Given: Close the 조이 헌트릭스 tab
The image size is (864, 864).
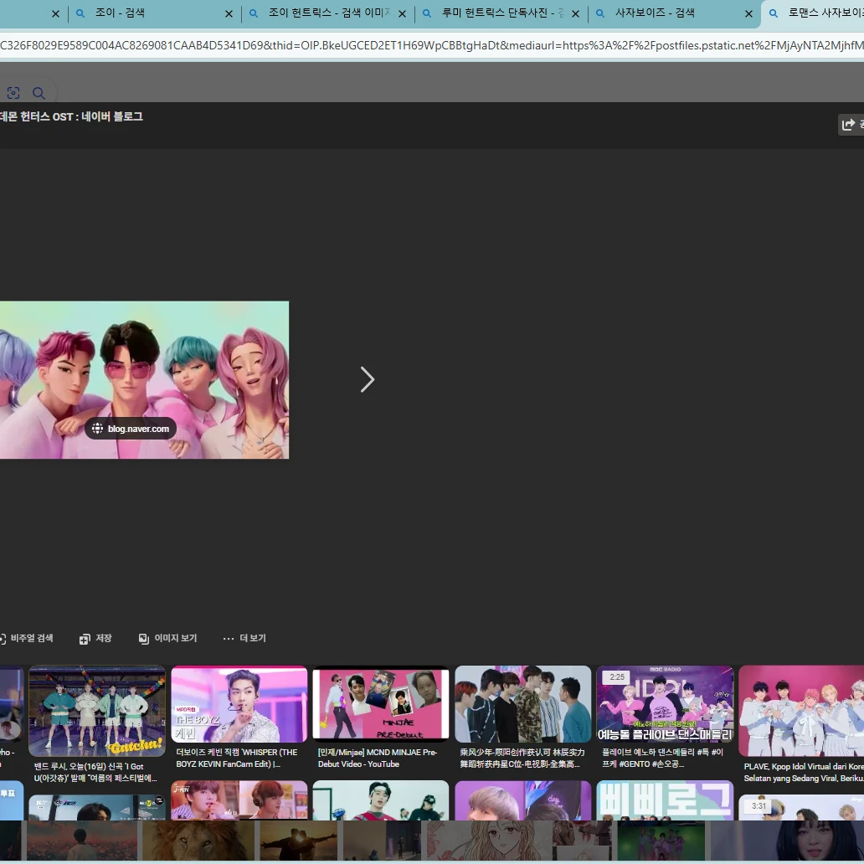Looking at the screenshot, I should (402, 13).
